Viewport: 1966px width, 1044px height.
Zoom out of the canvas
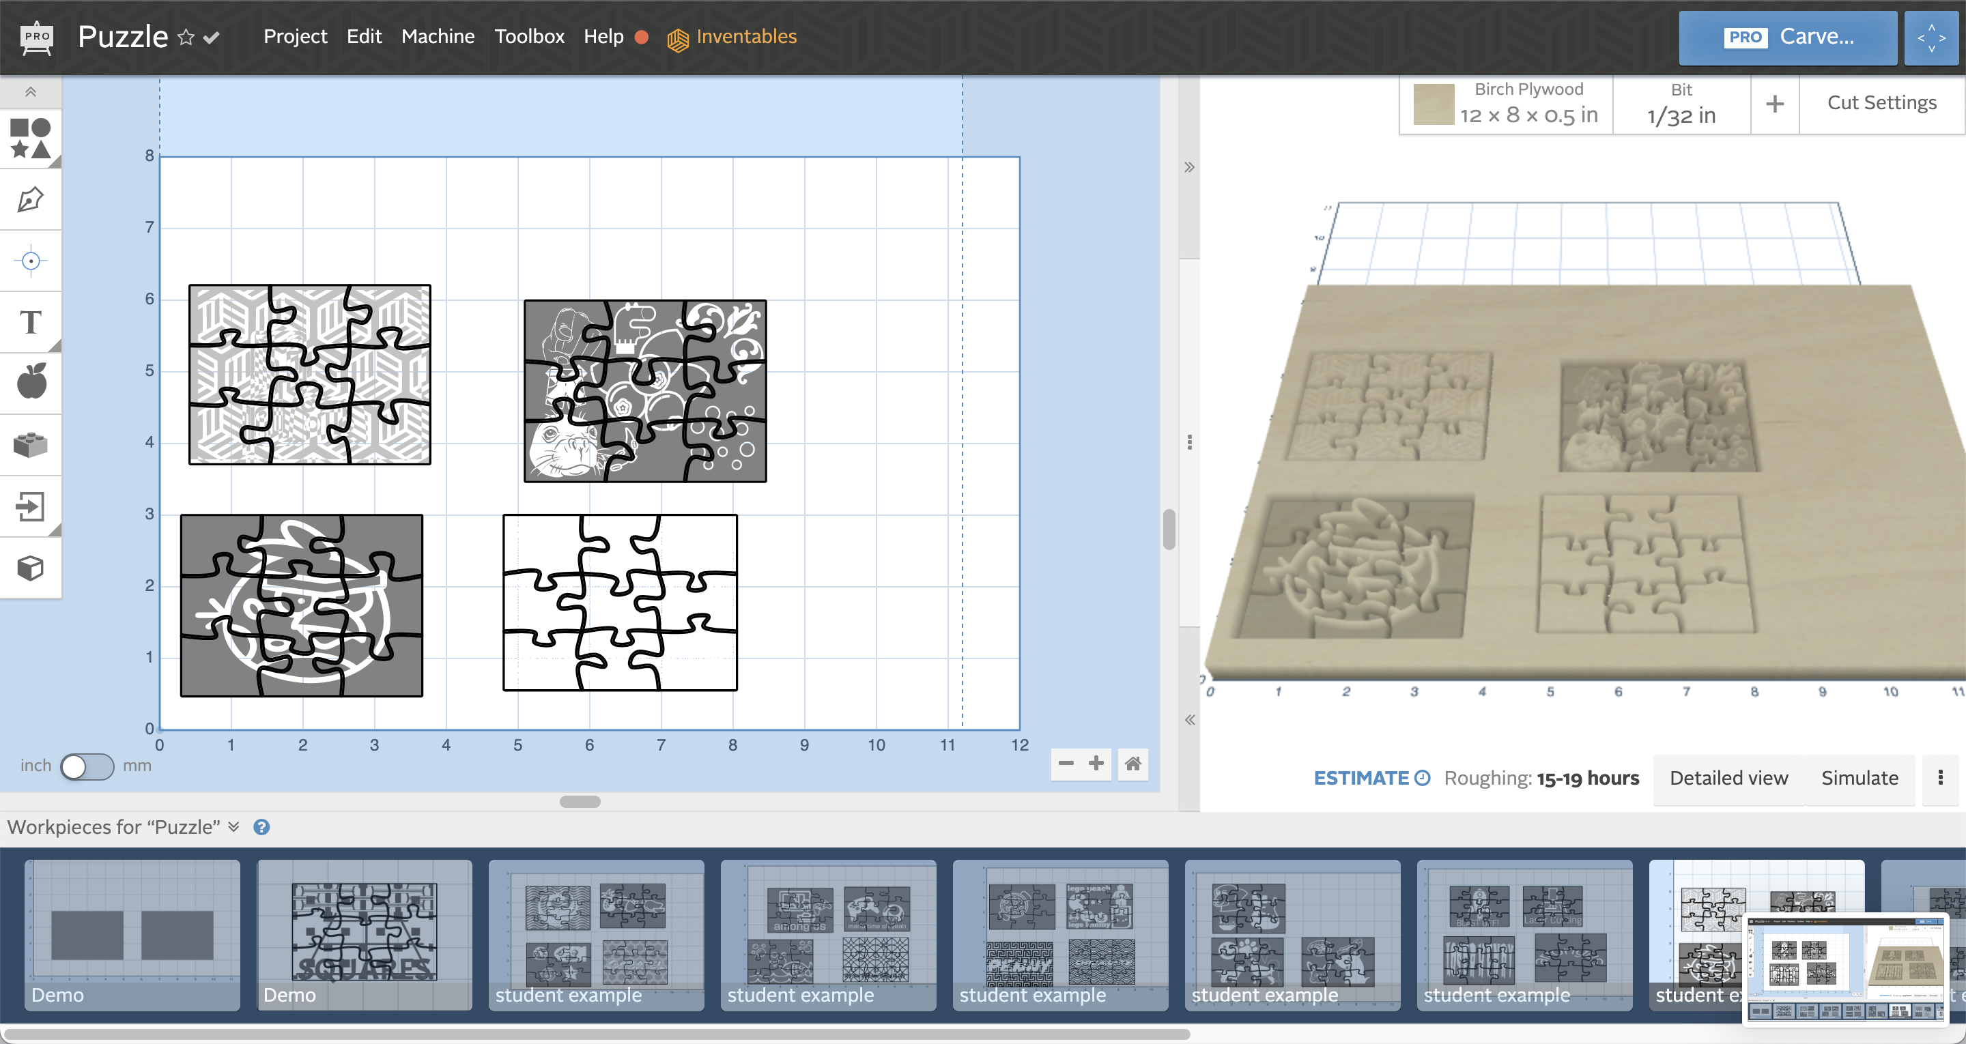(x=1066, y=763)
